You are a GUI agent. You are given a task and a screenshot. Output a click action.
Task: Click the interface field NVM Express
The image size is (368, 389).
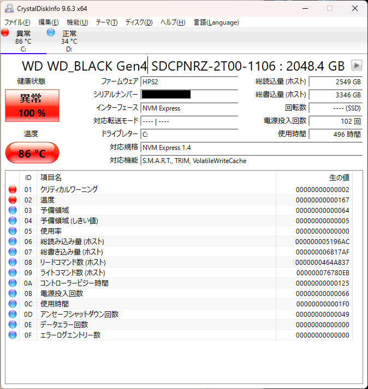(189, 108)
